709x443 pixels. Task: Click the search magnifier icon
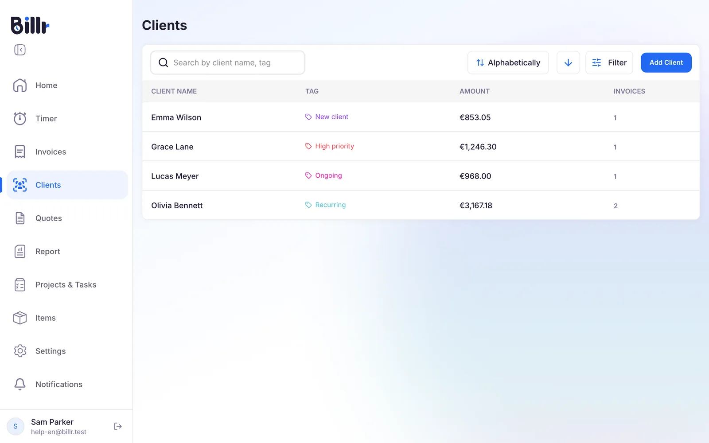163,62
